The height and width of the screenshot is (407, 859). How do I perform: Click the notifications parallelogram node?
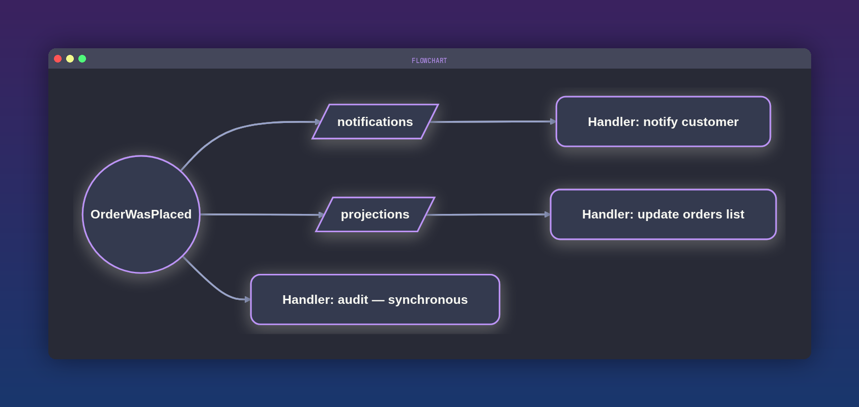(376, 121)
